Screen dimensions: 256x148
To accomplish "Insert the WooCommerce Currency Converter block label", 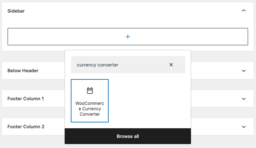I will point(90,109).
